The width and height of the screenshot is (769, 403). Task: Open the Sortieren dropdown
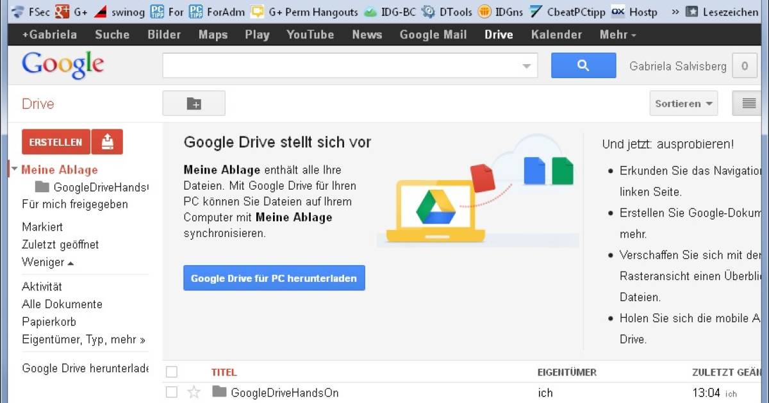[x=684, y=104]
